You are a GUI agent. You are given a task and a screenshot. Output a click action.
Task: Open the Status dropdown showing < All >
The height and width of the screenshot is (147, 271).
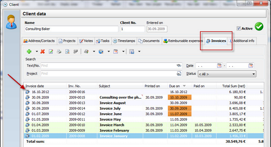[x=227, y=74]
